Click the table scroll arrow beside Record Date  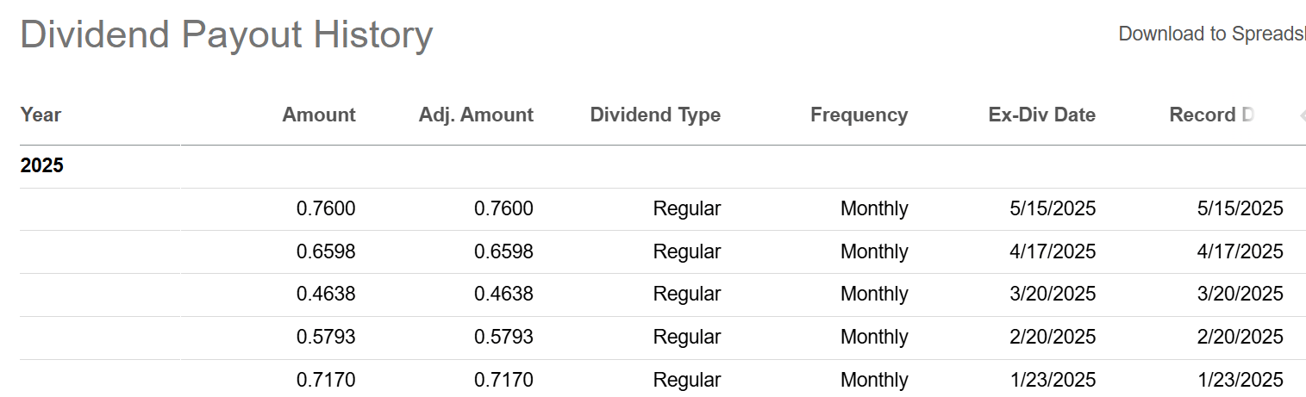click(x=1301, y=115)
